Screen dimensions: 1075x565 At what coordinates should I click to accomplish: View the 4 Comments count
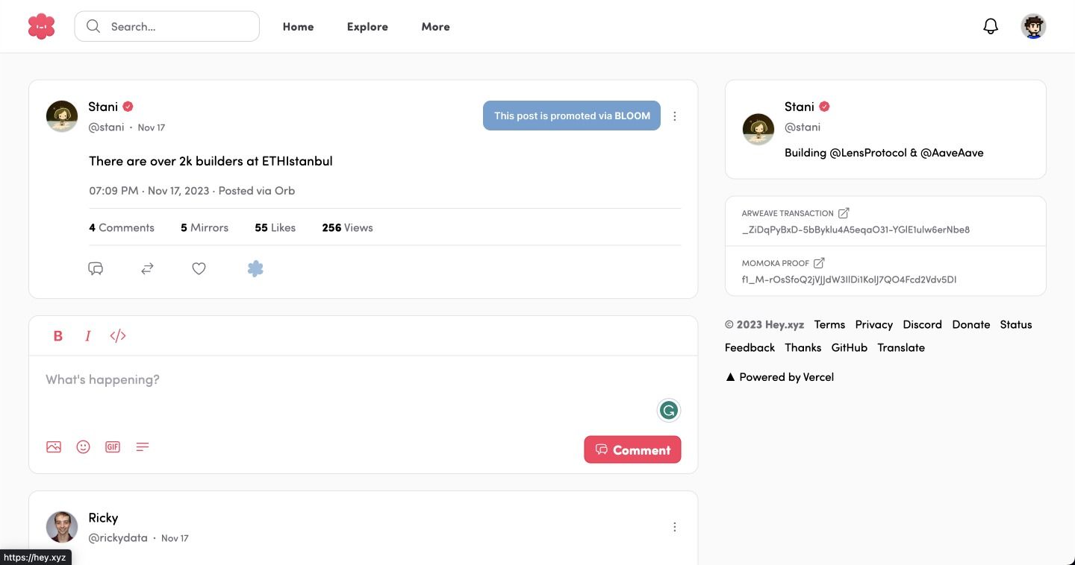[122, 227]
